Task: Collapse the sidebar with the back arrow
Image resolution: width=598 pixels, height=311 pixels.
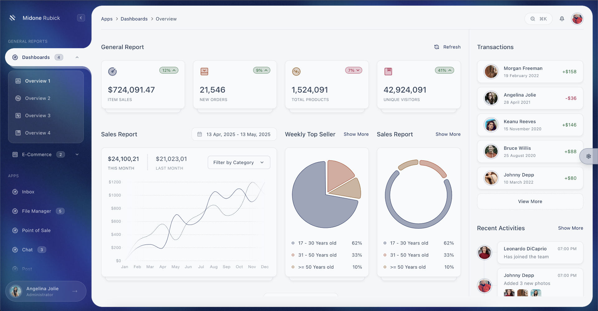Action: [x=81, y=18]
